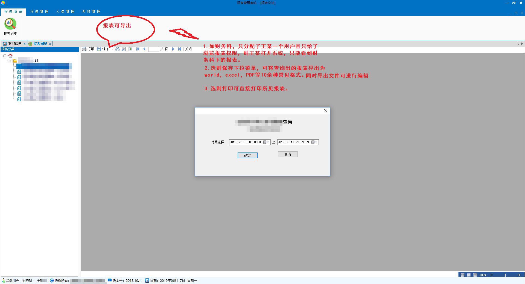
Task: Click the page number input box
Action: point(153,49)
